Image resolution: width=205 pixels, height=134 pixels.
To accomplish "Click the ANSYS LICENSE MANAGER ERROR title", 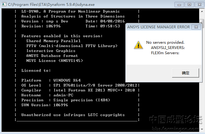I will click(x=159, y=27).
